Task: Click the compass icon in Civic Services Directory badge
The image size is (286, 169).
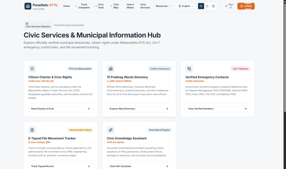Action: point(27,23)
